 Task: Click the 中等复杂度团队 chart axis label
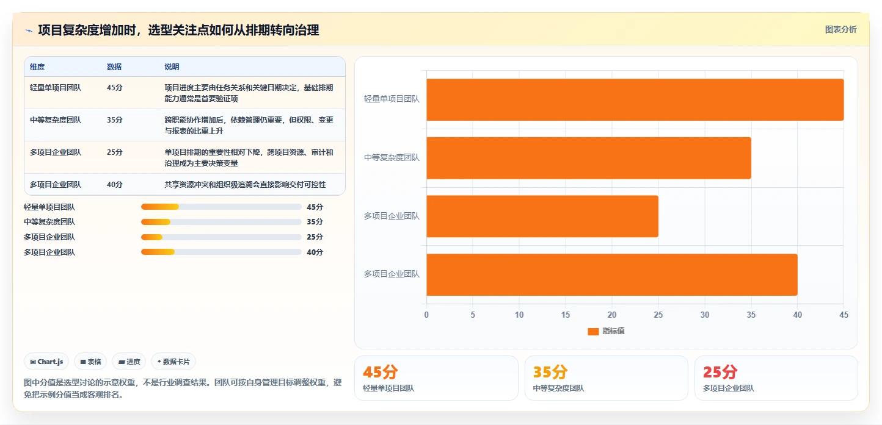392,157
